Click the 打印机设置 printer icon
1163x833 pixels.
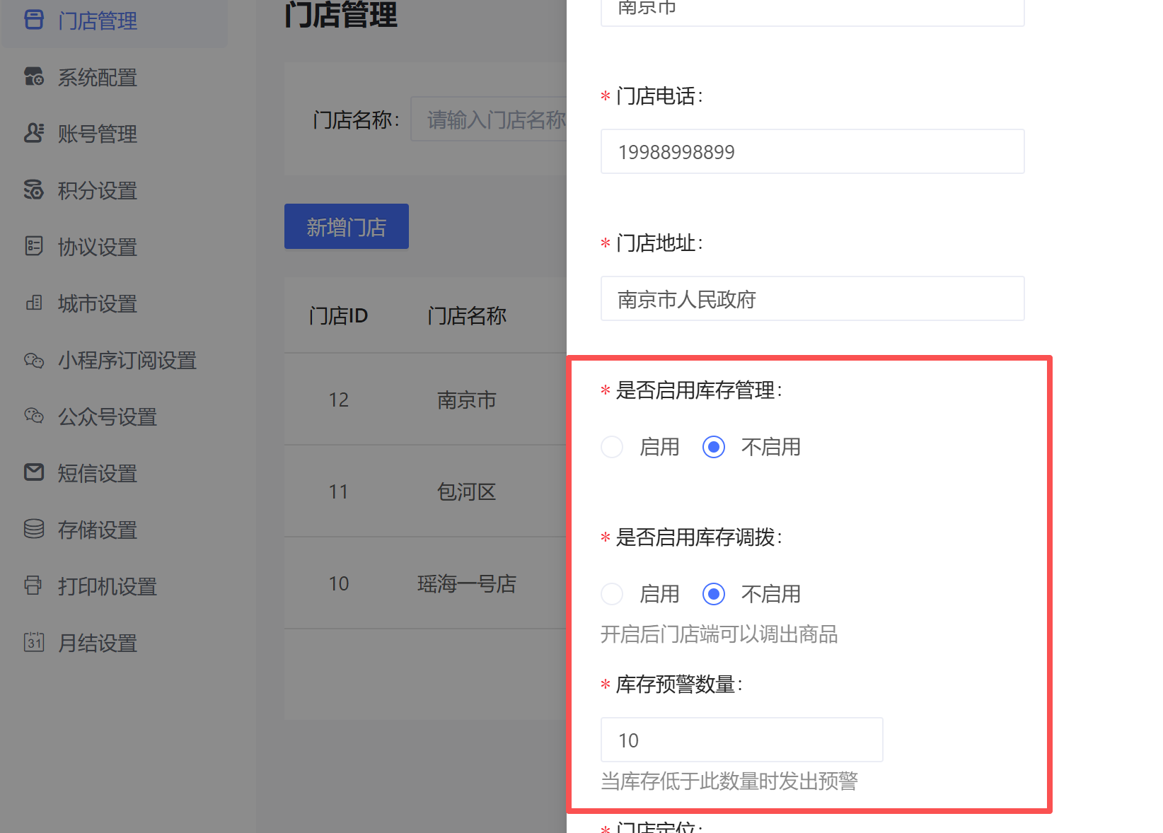pyautogui.click(x=34, y=586)
